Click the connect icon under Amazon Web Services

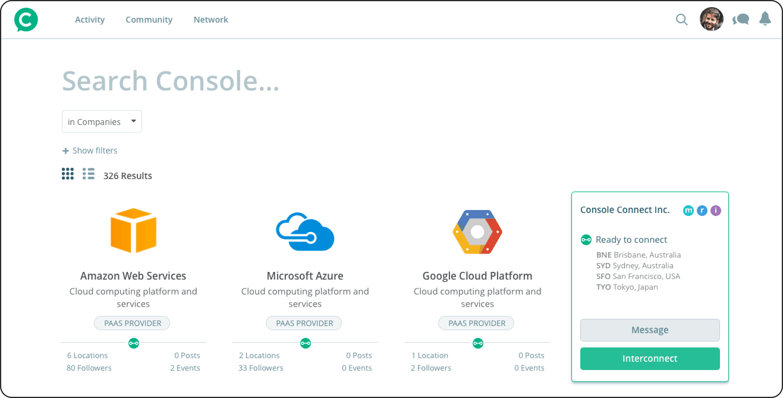coord(133,343)
